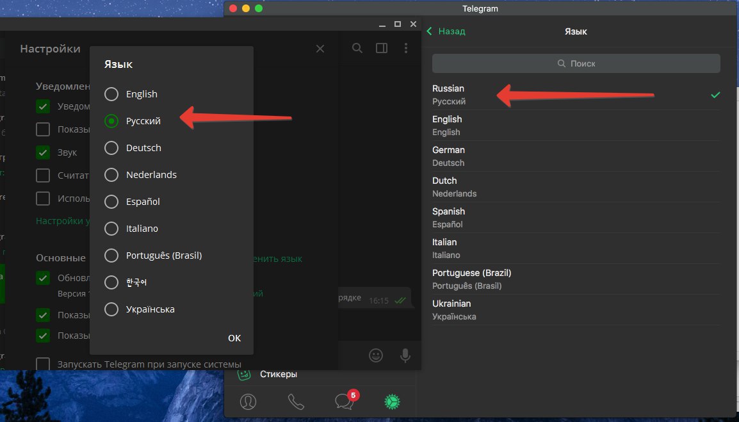Select Русский radio button in dialog
The height and width of the screenshot is (422, 739).
coord(111,121)
